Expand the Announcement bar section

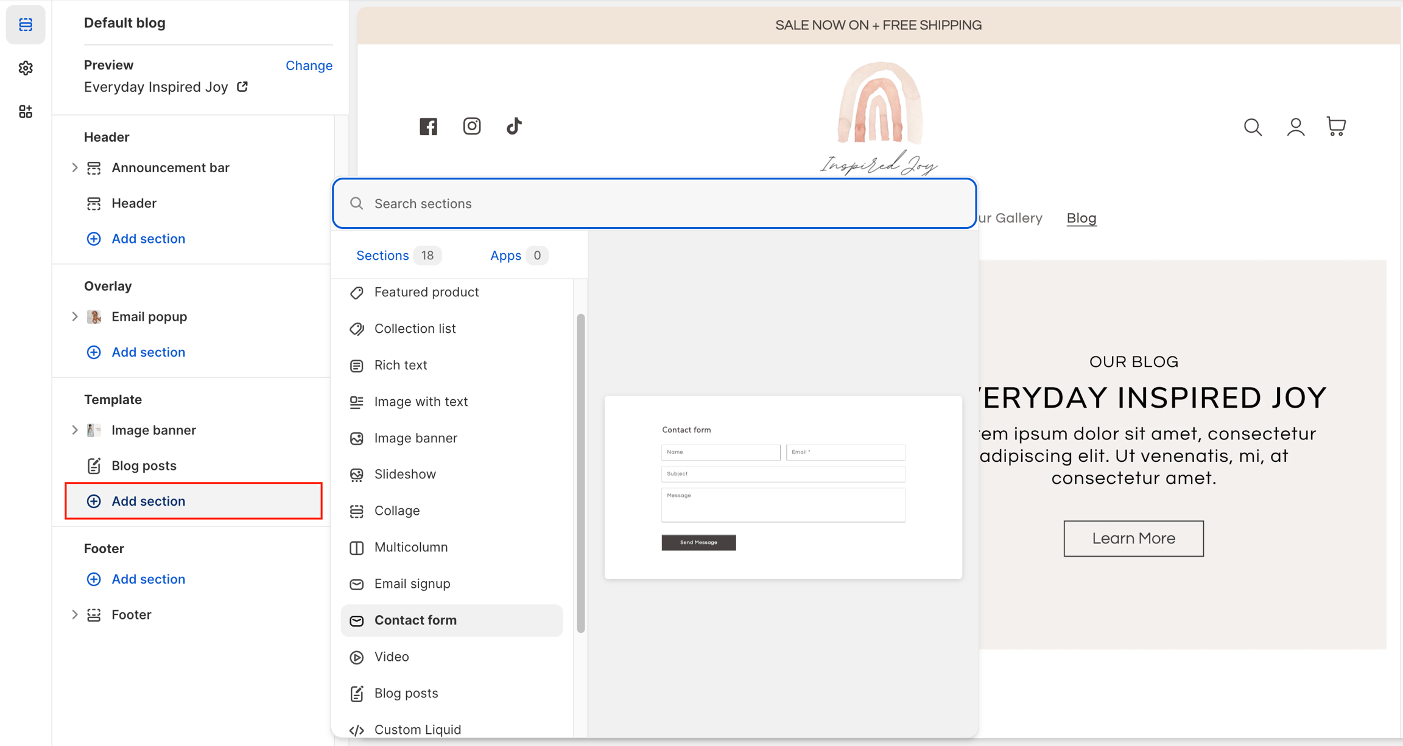click(x=74, y=167)
